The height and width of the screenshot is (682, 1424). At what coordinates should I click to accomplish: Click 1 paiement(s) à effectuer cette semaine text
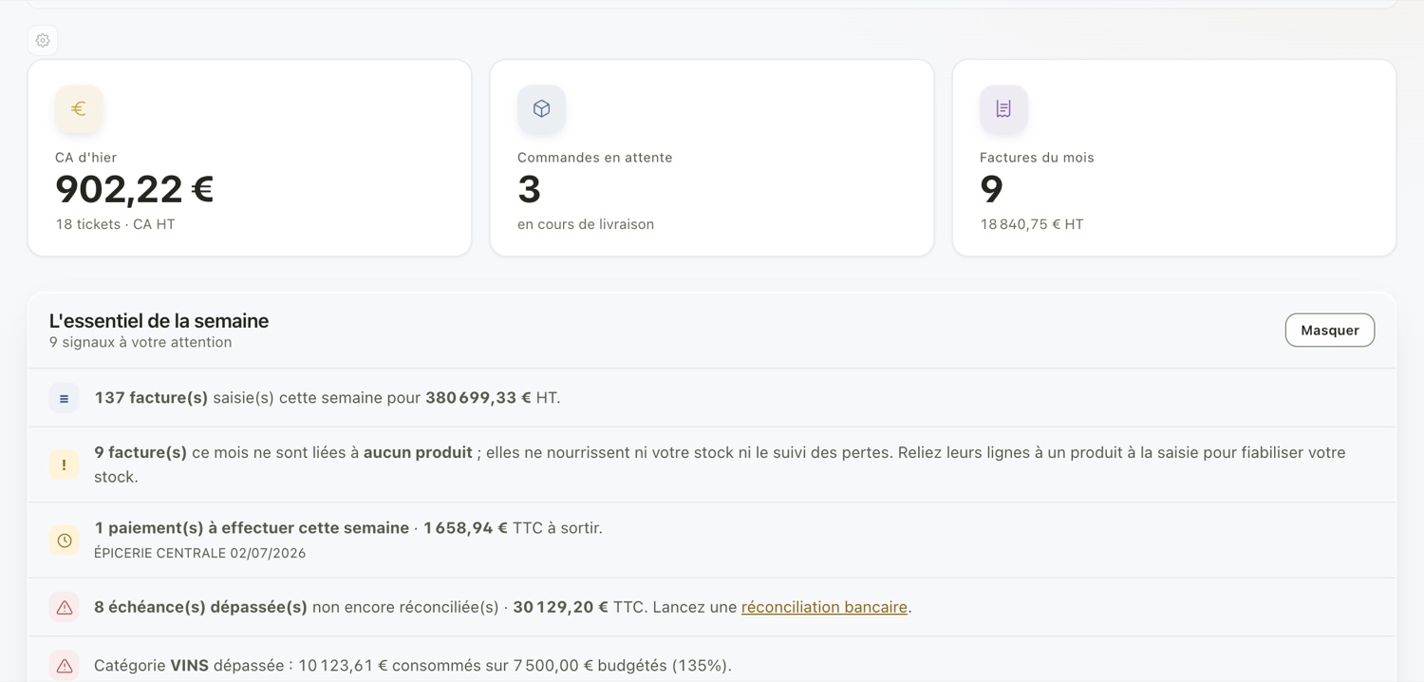point(252,528)
